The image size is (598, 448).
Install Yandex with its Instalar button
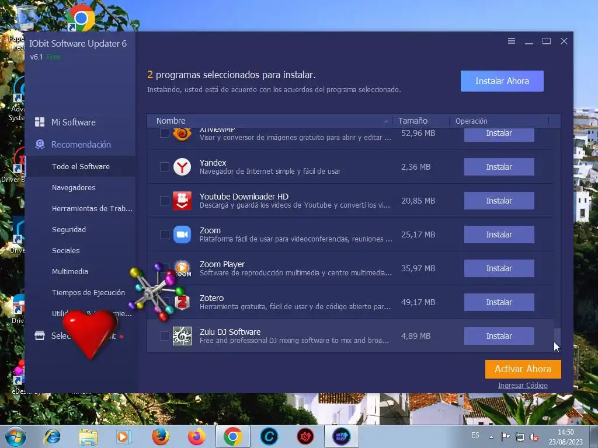pos(499,167)
